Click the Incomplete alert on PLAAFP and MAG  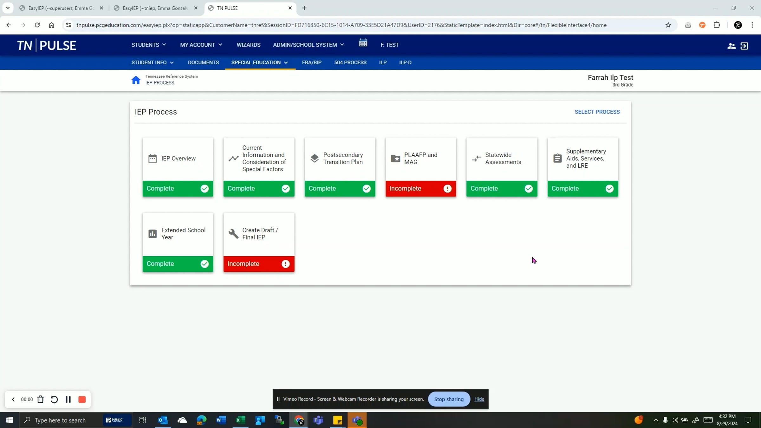point(447,188)
